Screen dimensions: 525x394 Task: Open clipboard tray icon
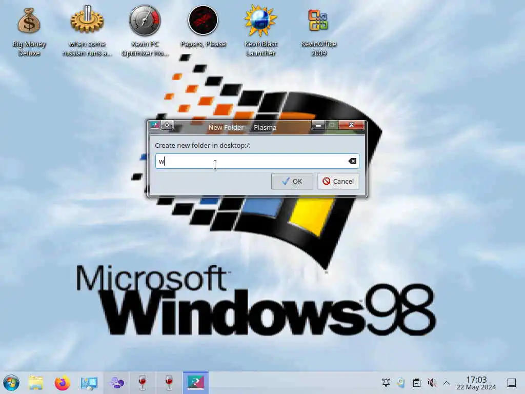point(416,382)
